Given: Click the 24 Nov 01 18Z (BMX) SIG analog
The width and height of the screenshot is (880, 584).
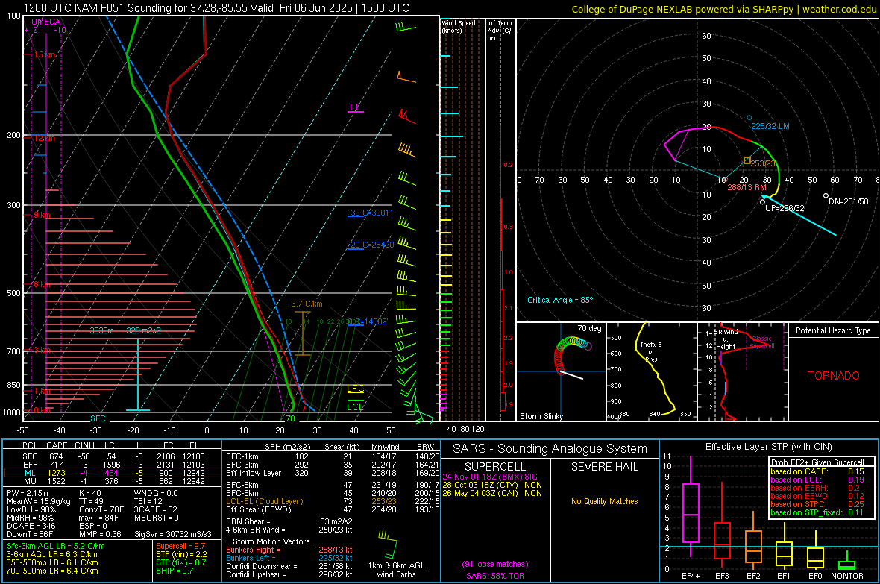Looking at the screenshot, I should (490, 477).
